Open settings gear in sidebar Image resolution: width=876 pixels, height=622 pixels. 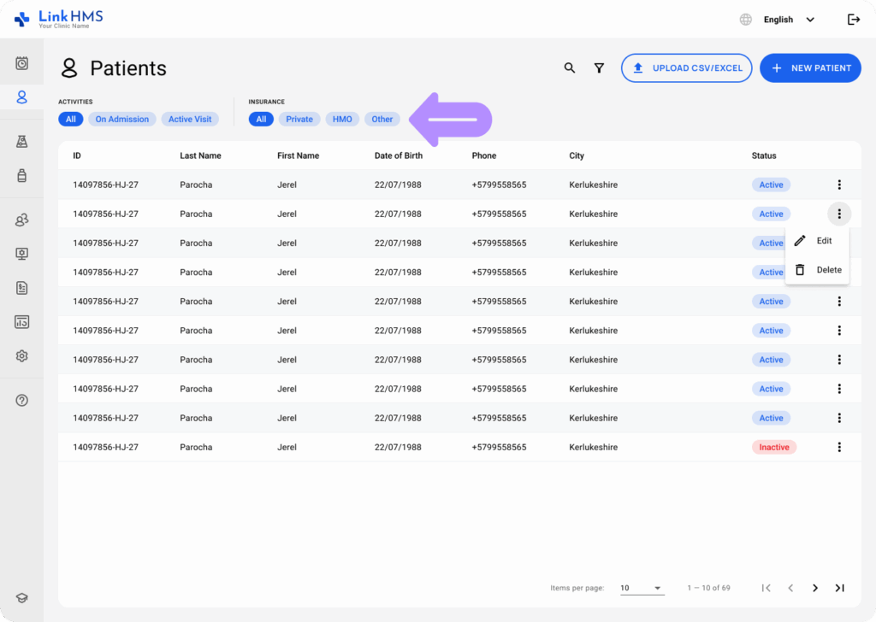point(22,355)
